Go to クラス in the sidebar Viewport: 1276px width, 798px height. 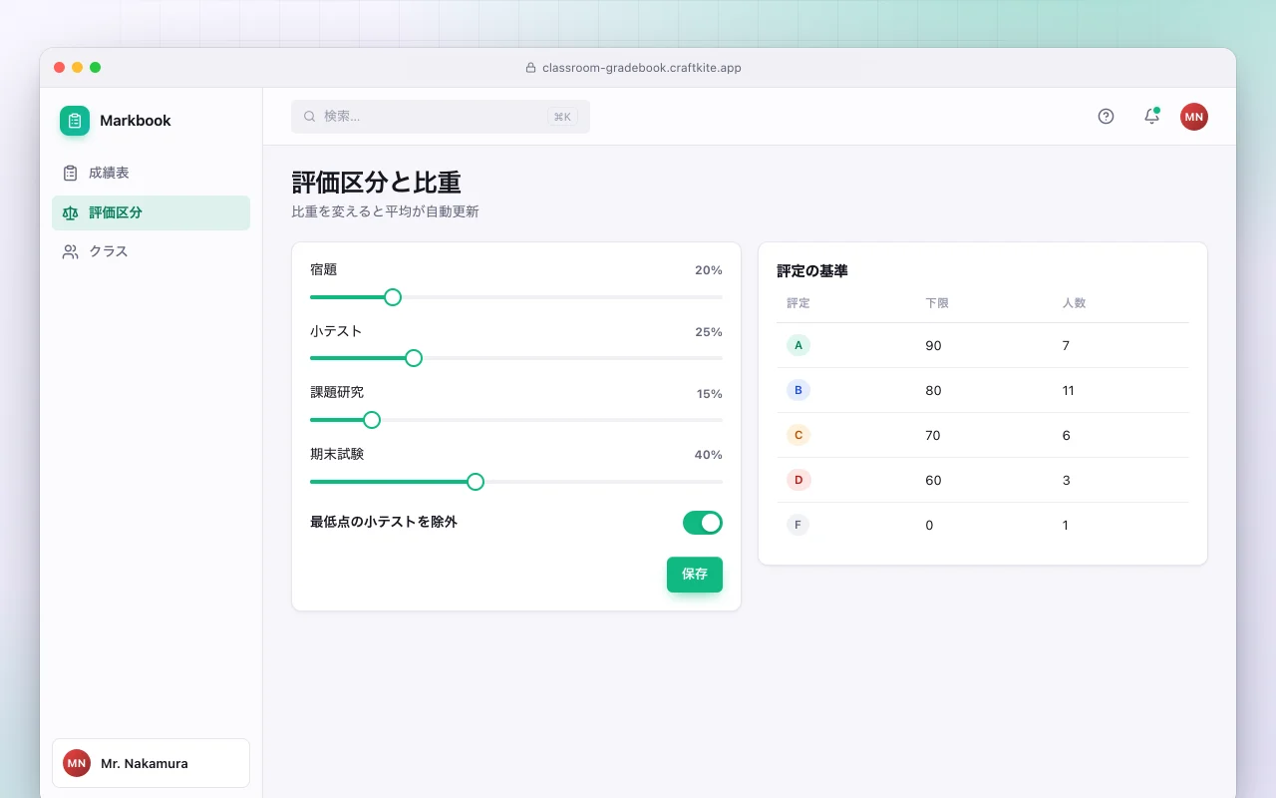(x=151, y=251)
